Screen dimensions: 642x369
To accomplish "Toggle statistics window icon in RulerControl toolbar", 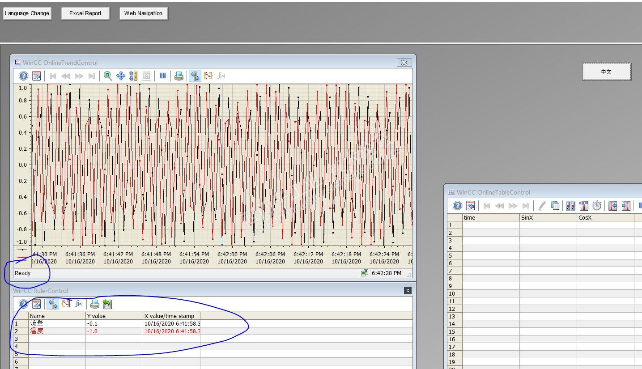I will click(x=79, y=304).
